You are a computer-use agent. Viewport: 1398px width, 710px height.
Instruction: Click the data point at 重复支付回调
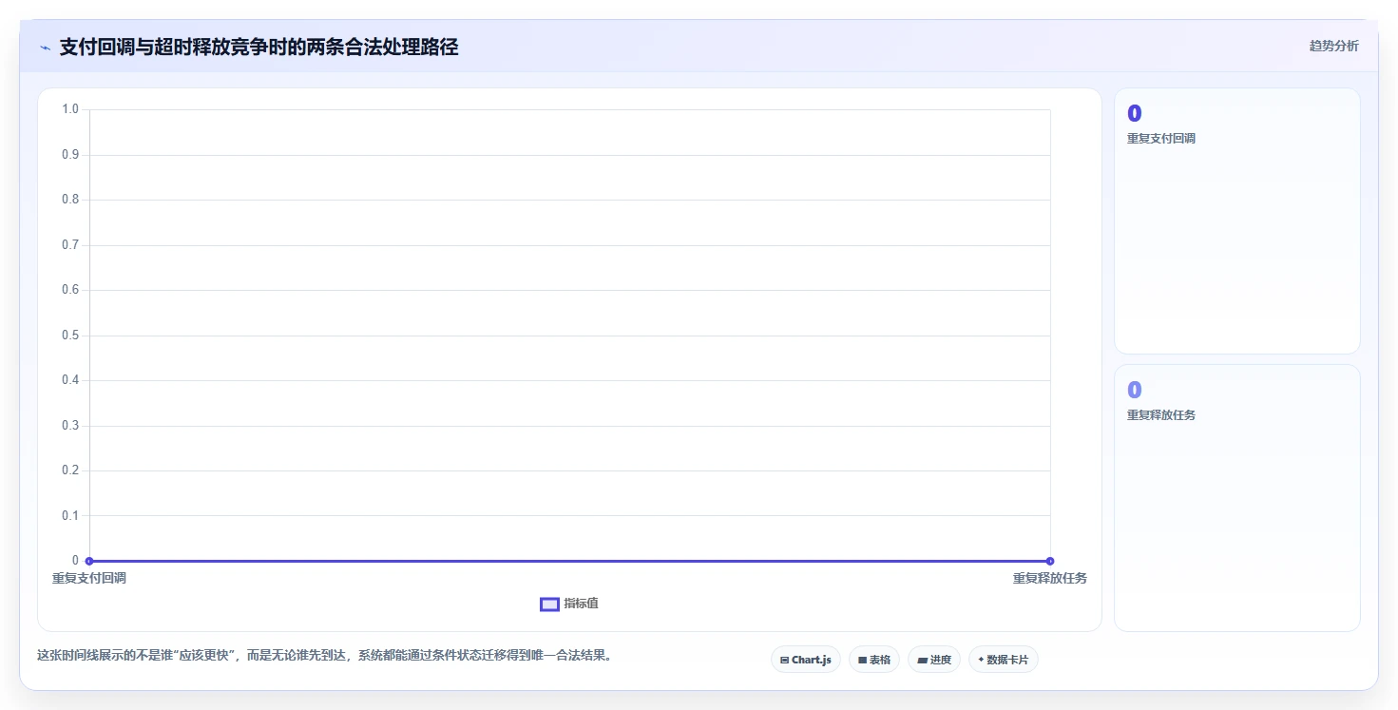click(89, 561)
